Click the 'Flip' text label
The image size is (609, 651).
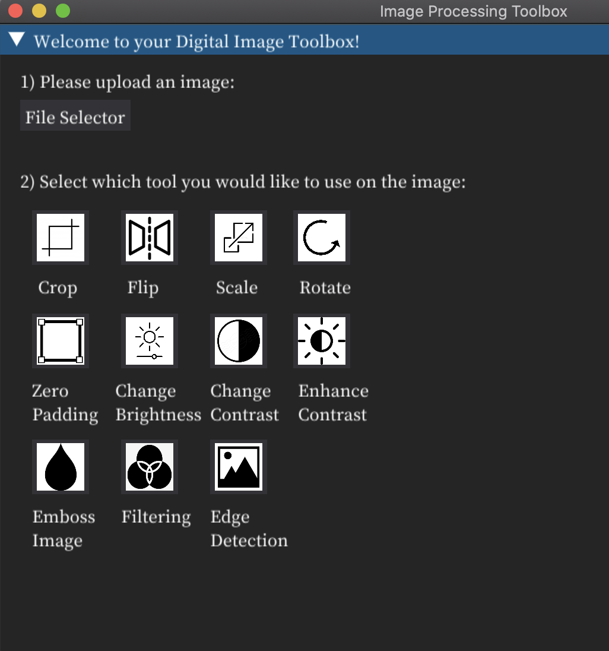pyautogui.click(x=142, y=287)
